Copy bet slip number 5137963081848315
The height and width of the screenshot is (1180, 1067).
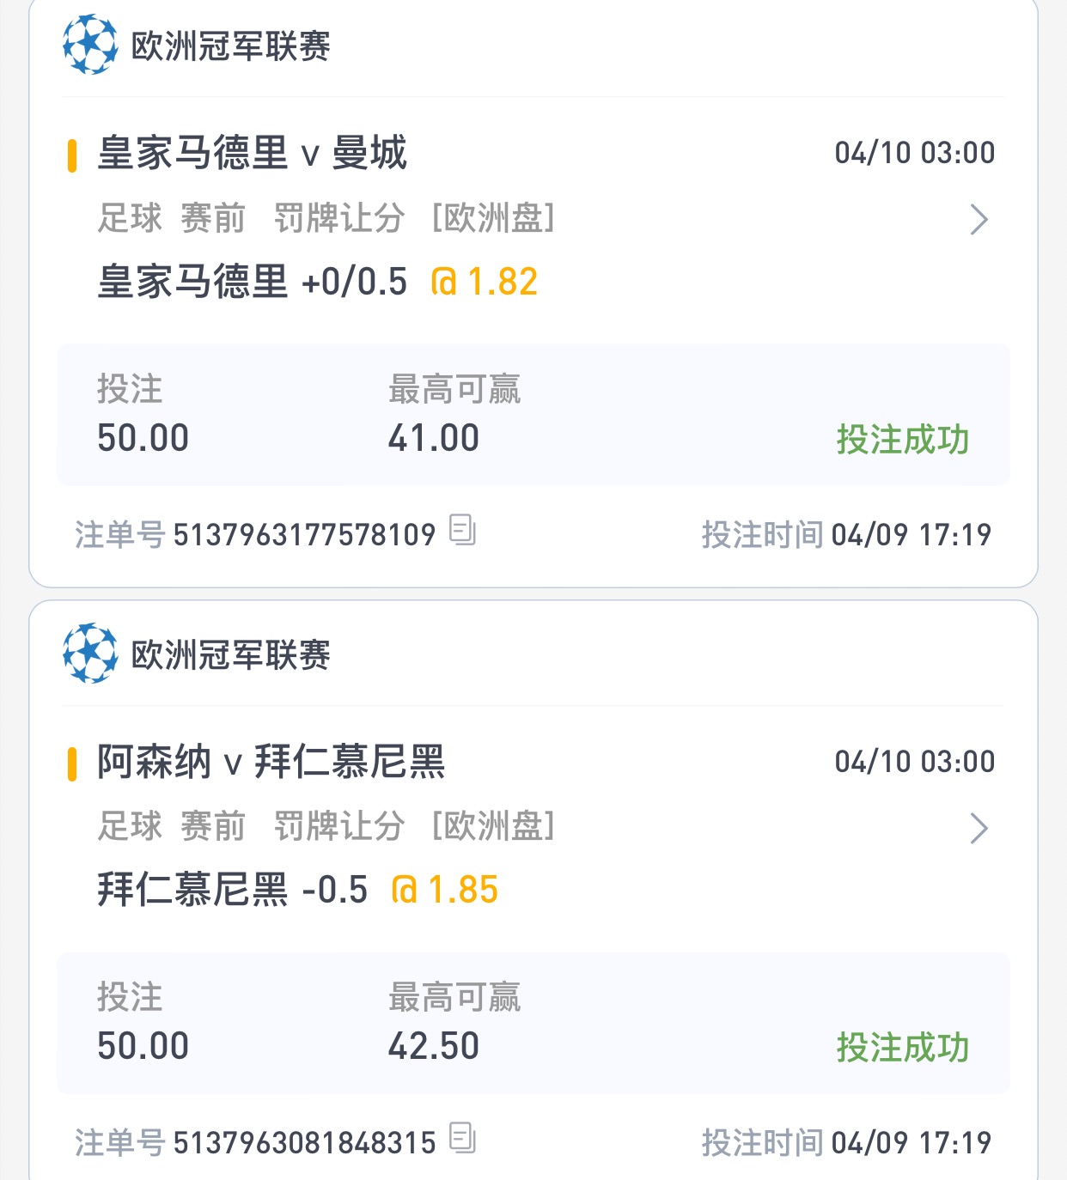[462, 1138]
